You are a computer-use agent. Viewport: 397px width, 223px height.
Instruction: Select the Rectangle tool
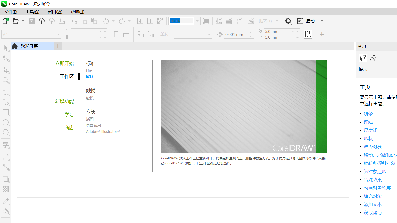coord(6,112)
